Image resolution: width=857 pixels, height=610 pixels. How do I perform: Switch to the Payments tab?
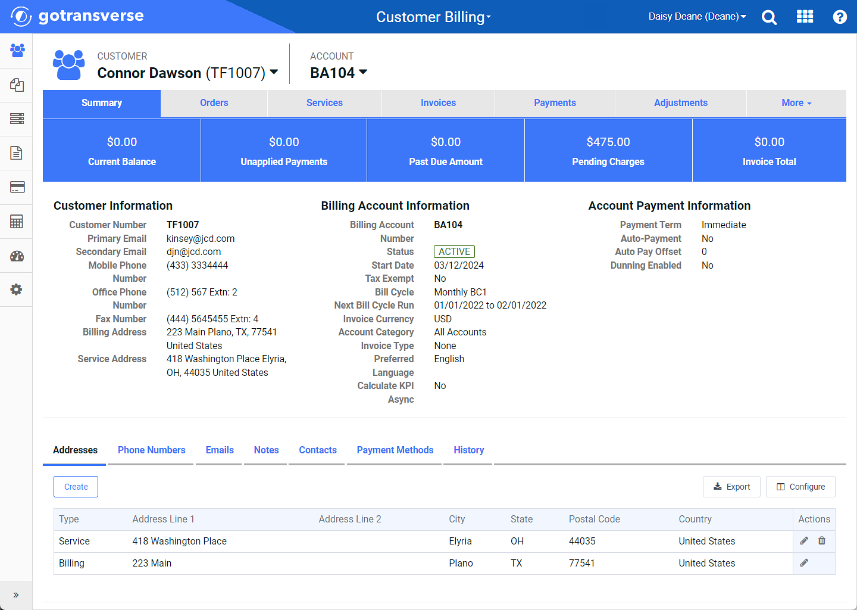(x=555, y=103)
